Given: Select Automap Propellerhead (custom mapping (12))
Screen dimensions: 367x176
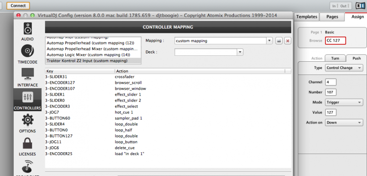Looking at the screenshot, I should pyautogui.click(x=93, y=43).
